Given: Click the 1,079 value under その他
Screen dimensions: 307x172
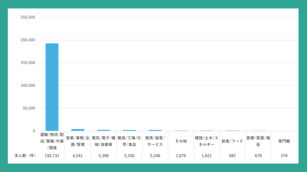Looking at the screenshot, I should pyautogui.click(x=181, y=156).
